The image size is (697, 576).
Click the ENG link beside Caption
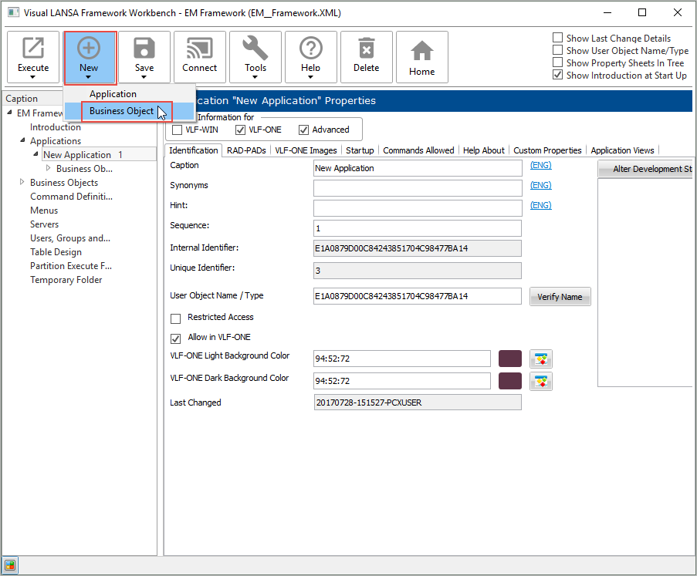click(x=541, y=165)
